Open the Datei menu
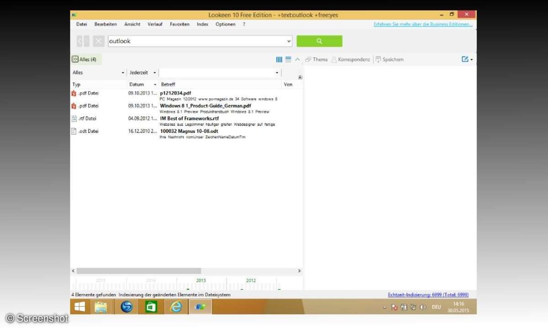The width and height of the screenshot is (548, 328). coord(81,24)
